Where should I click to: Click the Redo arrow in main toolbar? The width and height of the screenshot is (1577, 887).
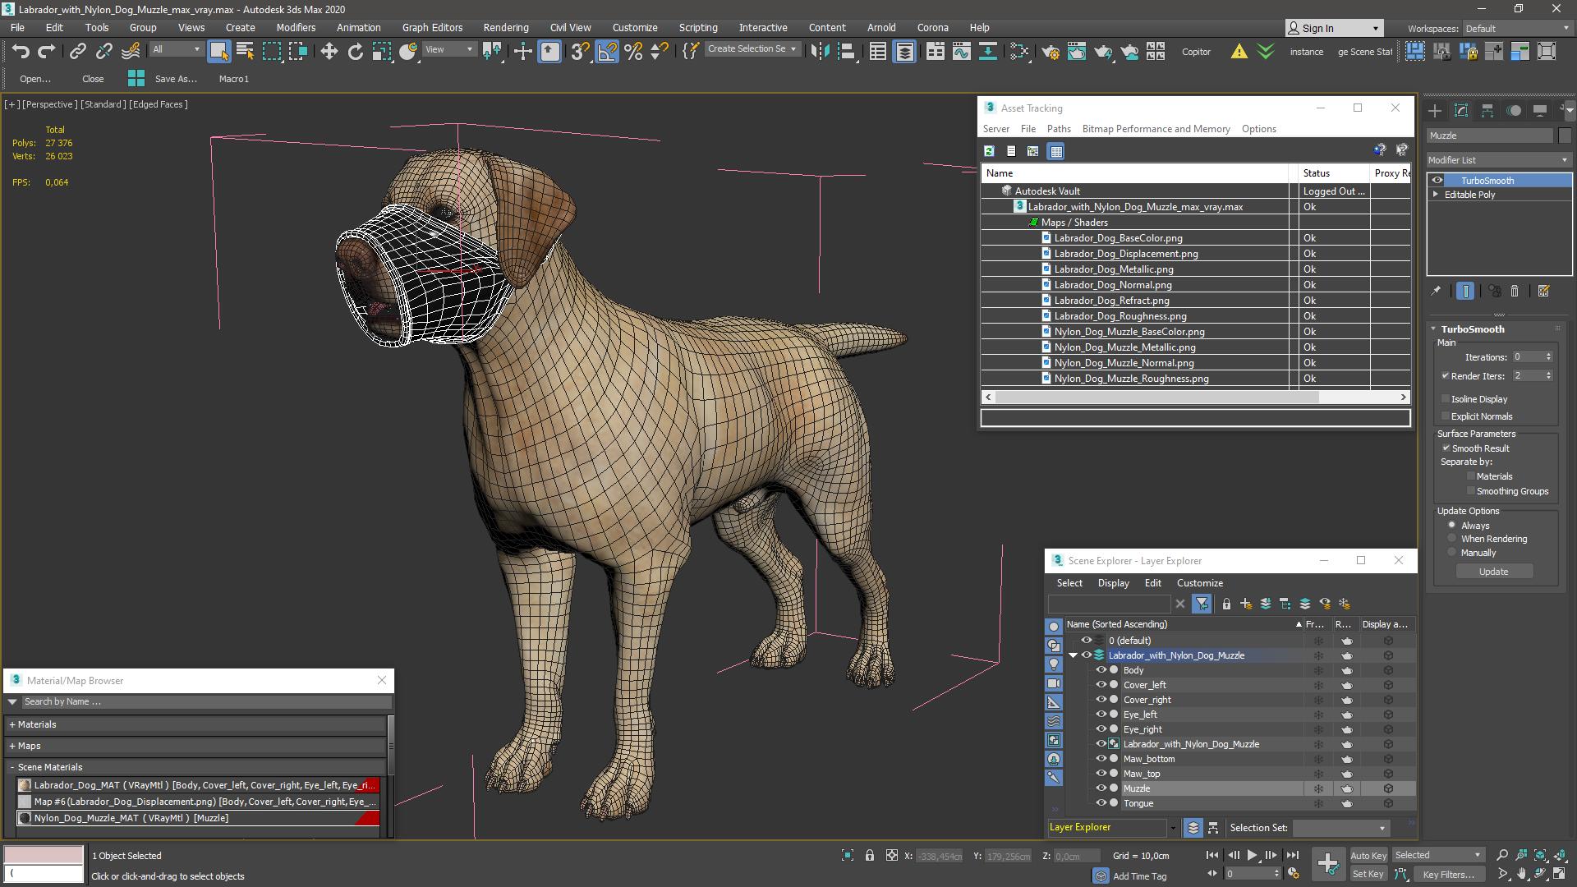tap(47, 52)
